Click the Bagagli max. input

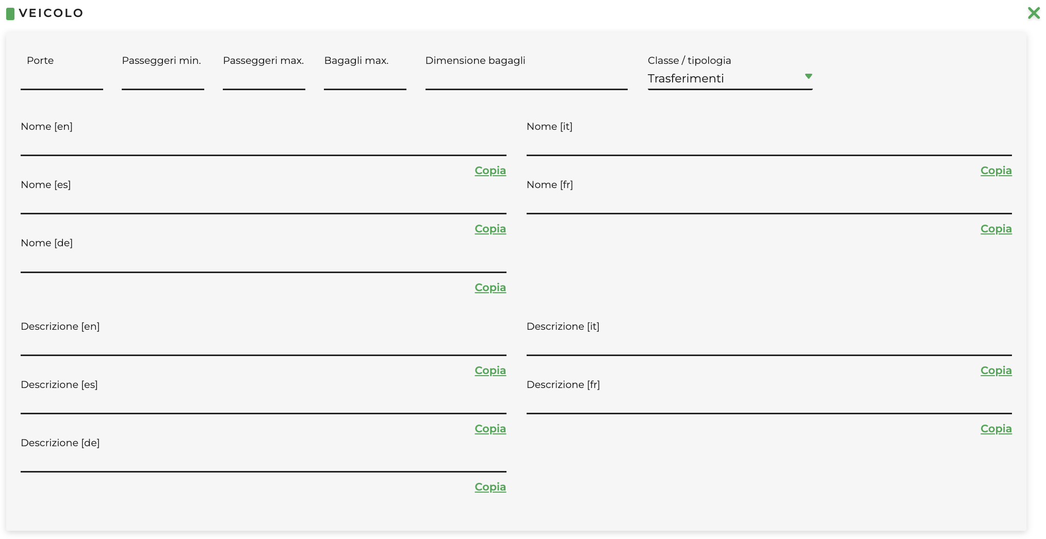click(365, 80)
